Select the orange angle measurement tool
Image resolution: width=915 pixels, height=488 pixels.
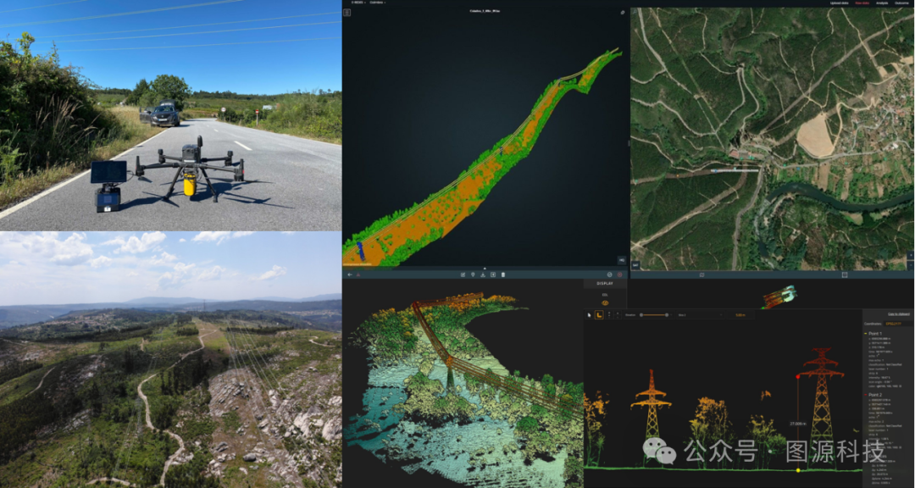pos(599,315)
